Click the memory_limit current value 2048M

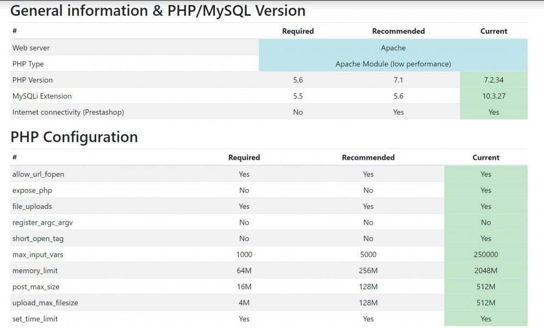pos(486,270)
